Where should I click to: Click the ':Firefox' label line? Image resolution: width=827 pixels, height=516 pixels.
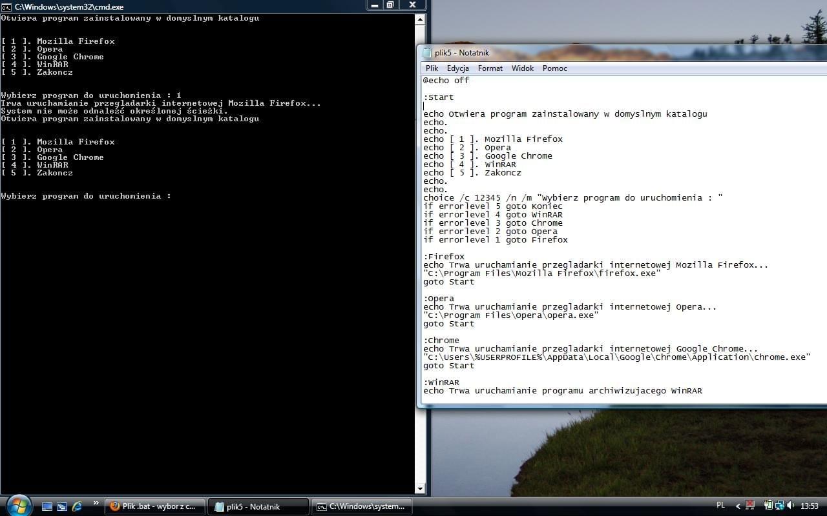(444, 257)
